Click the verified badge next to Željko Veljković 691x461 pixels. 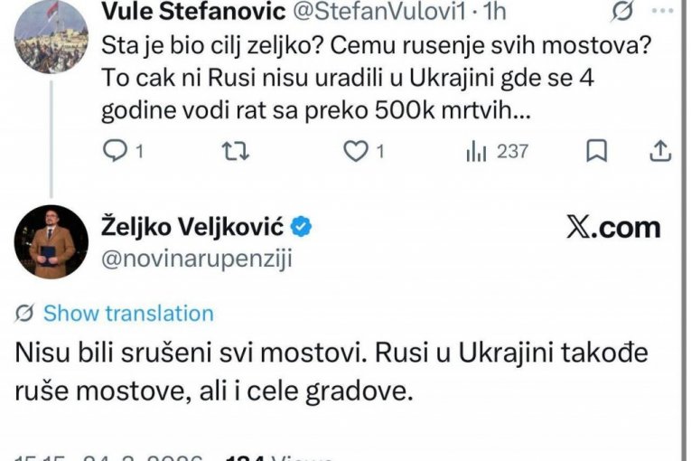point(303,226)
